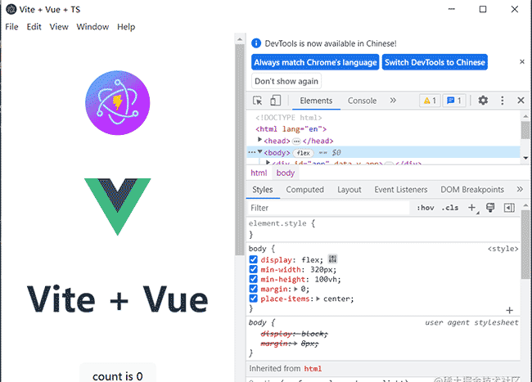This screenshot has width=532, height=382.
Task: Expand the head element node
Action: click(x=259, y=140)
